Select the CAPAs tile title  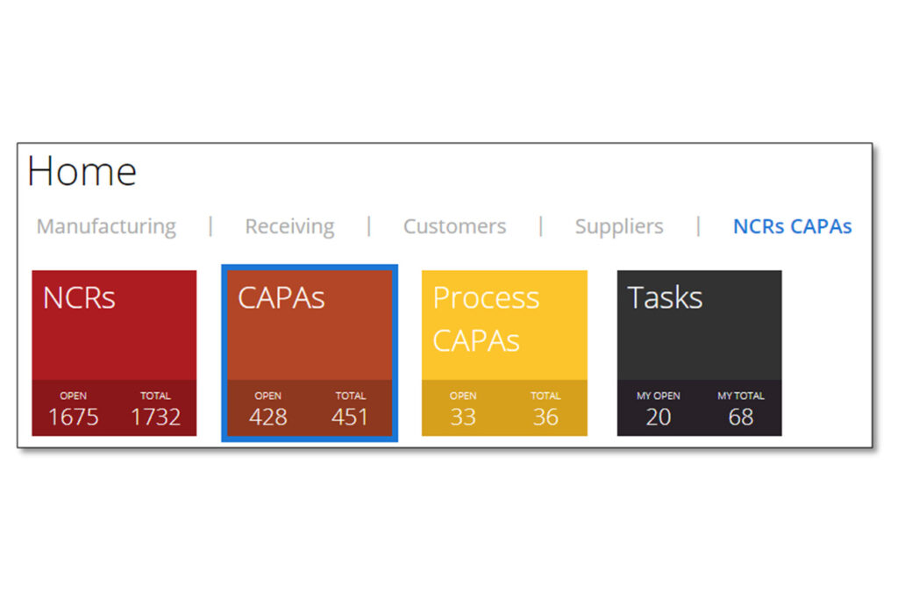(x=282, y=298)
